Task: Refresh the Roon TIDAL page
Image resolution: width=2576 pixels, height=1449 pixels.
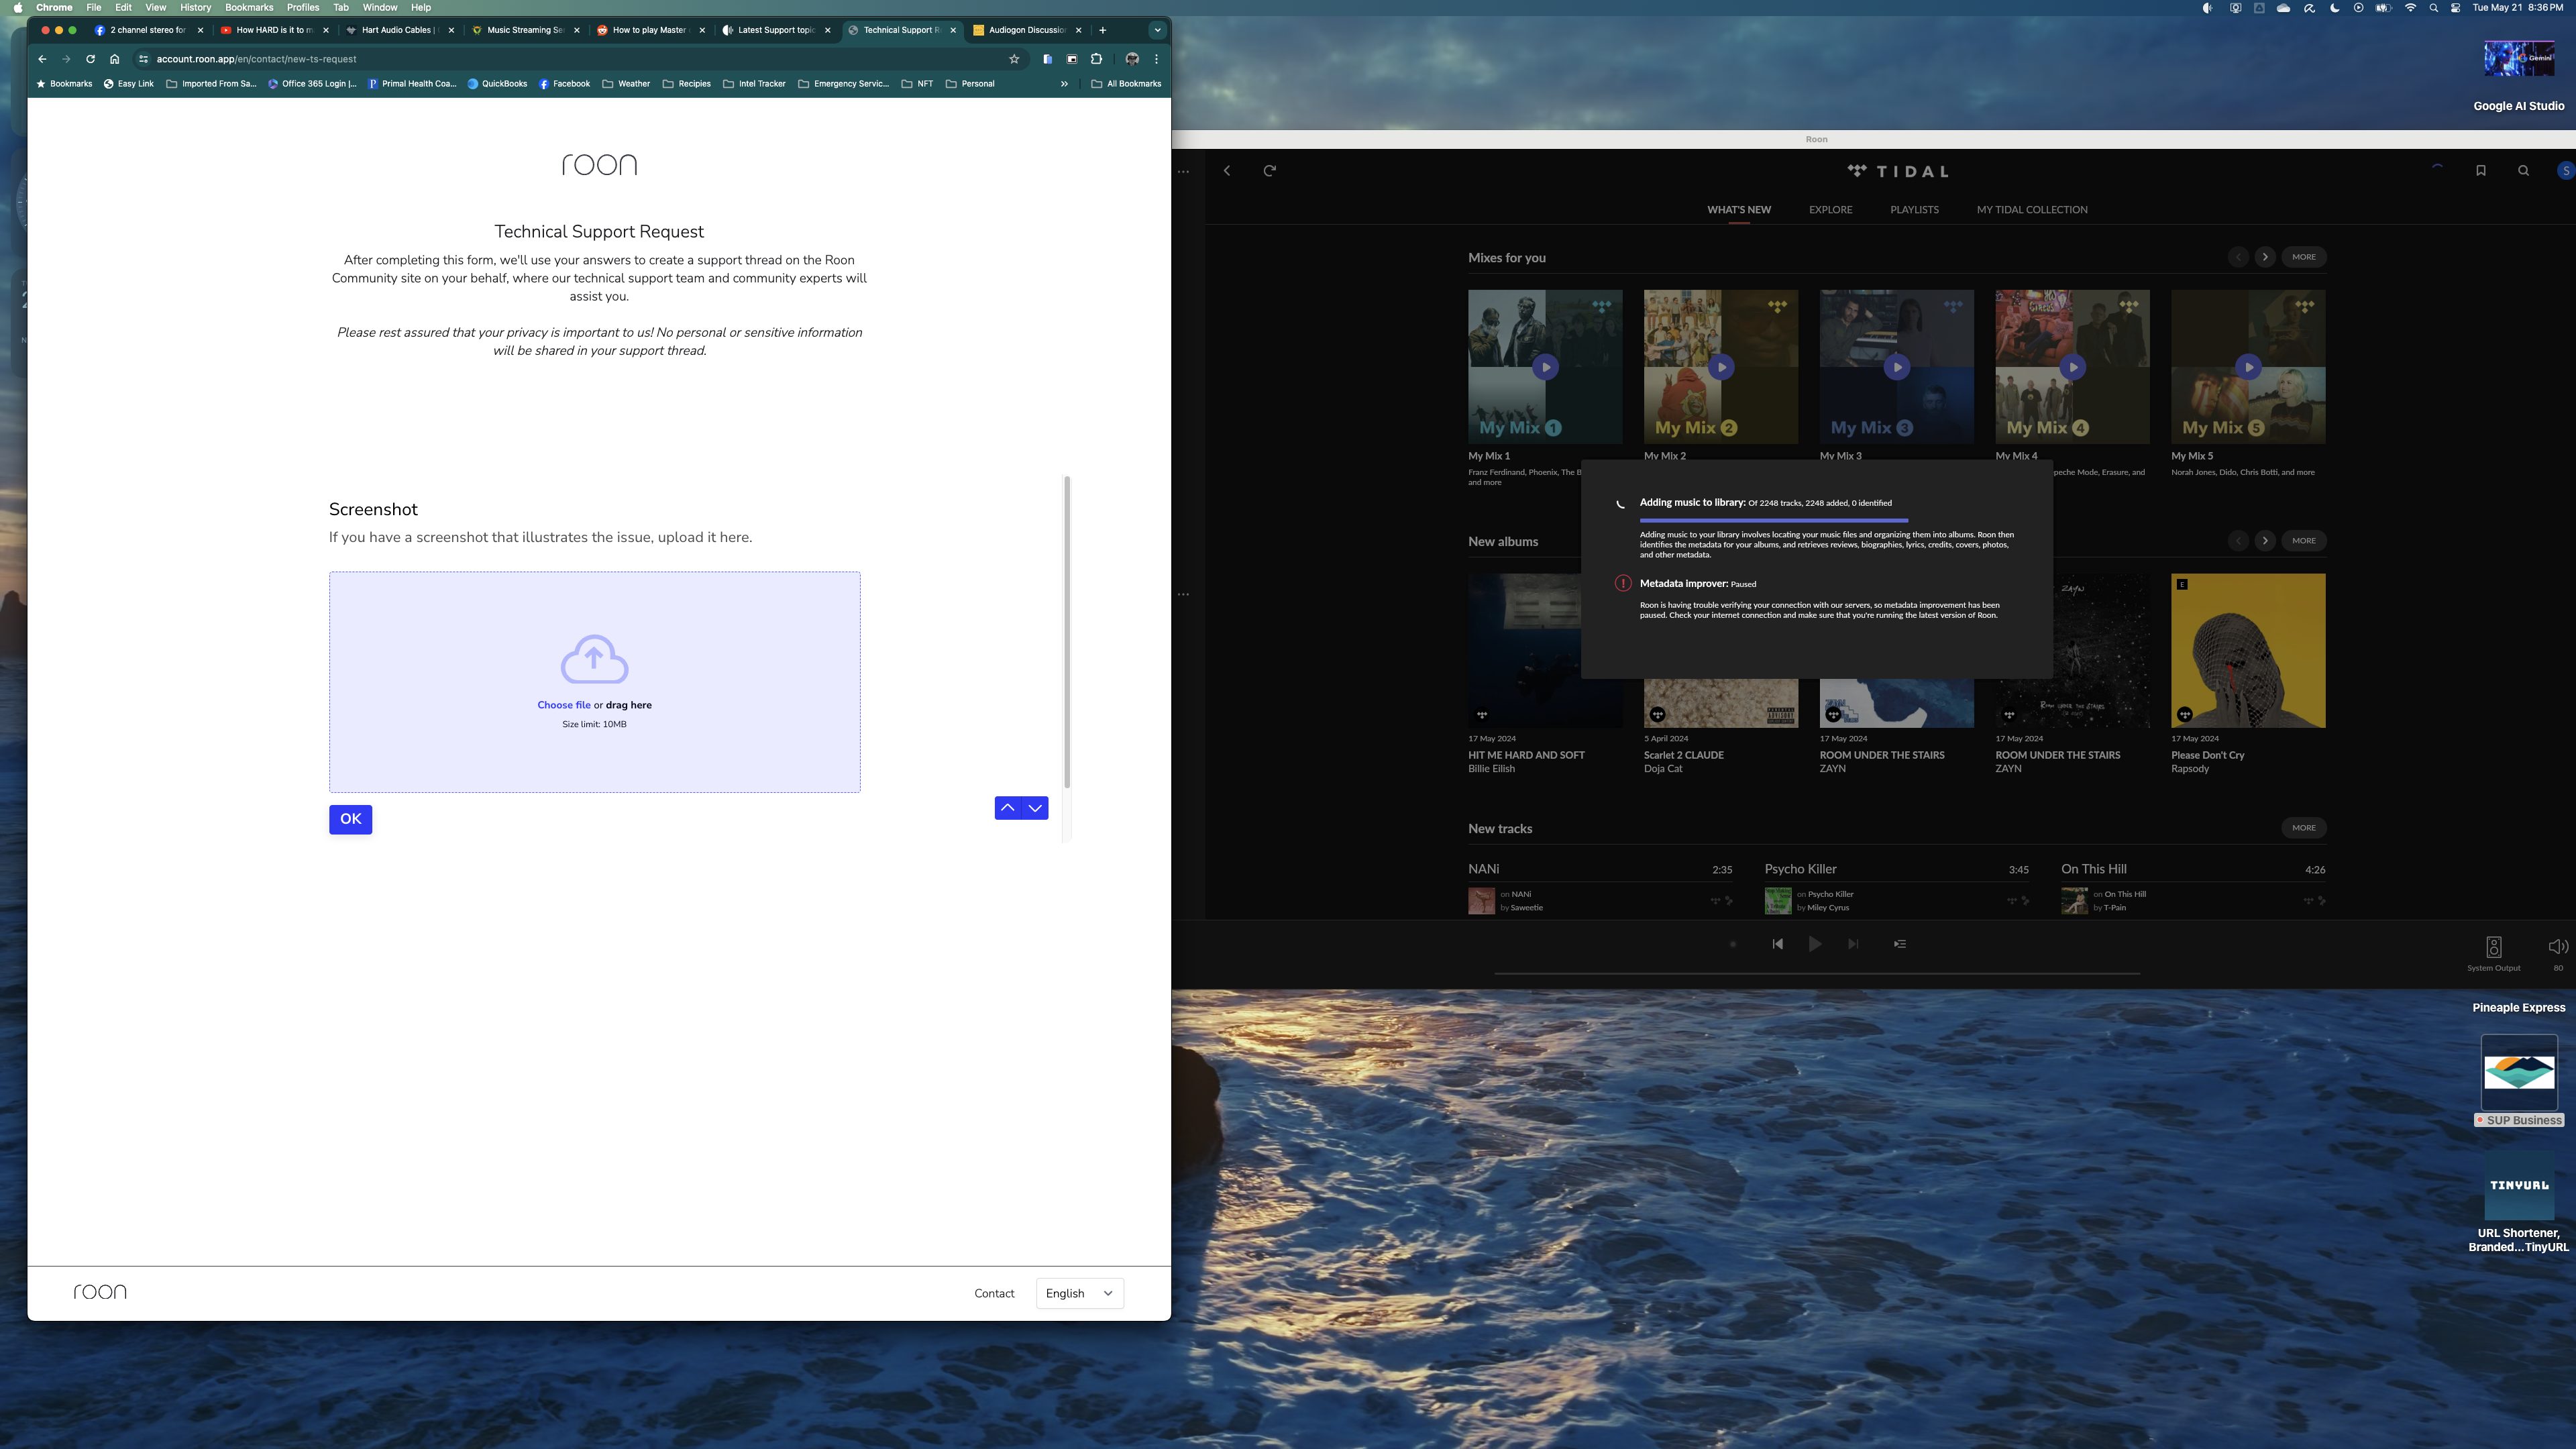Action: click(x=1270, y=171)
